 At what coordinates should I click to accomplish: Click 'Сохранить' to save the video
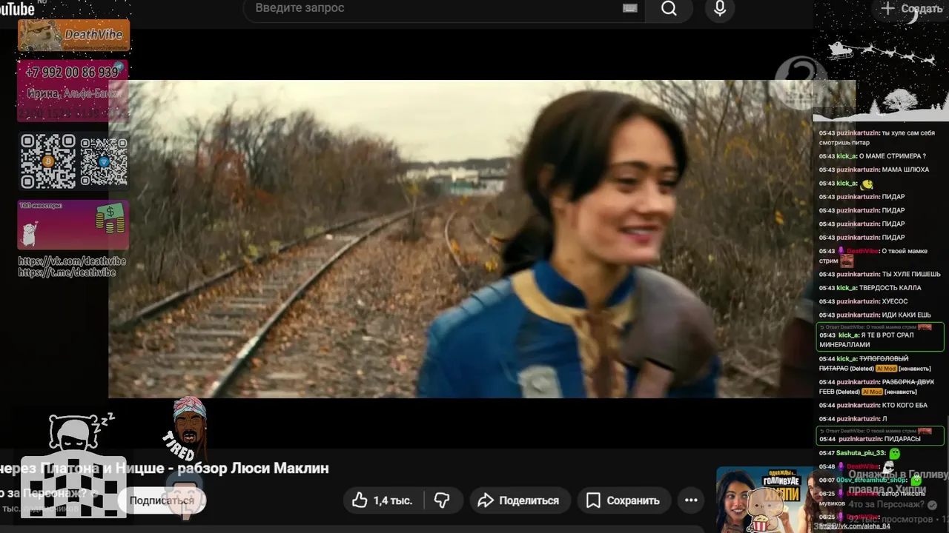[x=623, y=500]
